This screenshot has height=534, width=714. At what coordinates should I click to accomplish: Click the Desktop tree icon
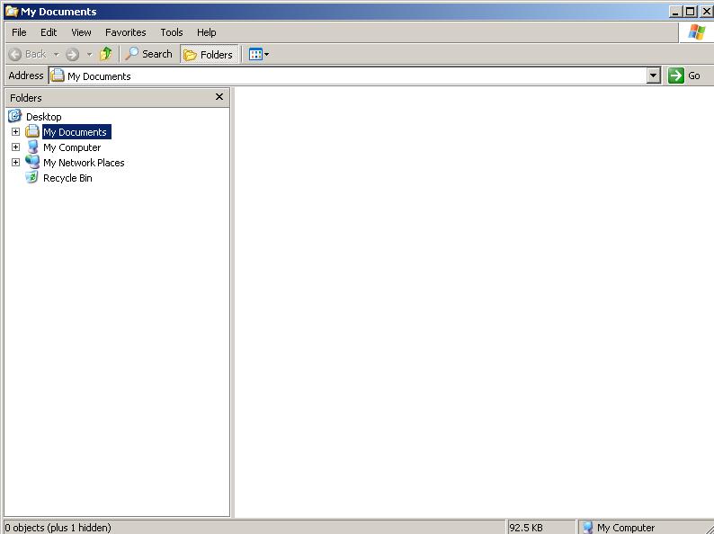(14, 116)
